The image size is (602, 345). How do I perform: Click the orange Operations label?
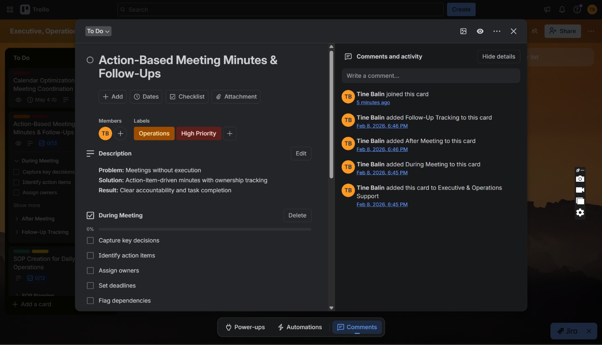coord(154,134)
